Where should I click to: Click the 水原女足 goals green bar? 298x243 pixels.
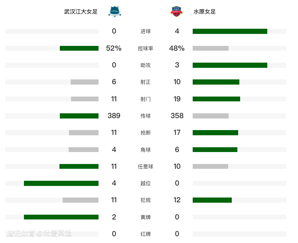(x=230, y=32)
